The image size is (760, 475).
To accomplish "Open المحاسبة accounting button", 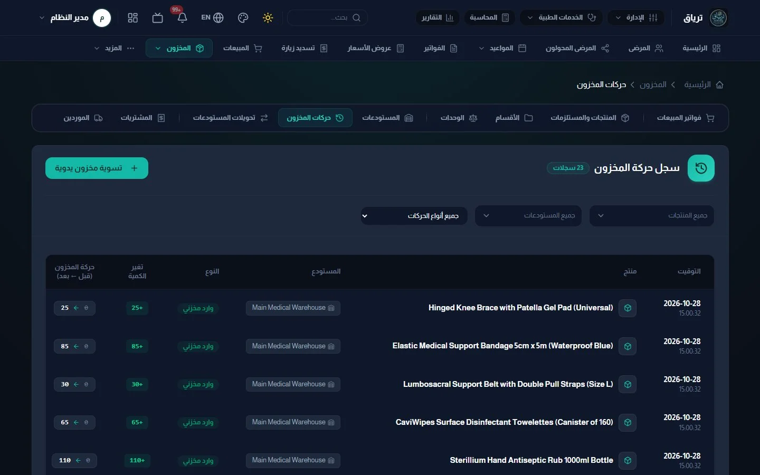I will pyautogui.click(x=489, y=18).
